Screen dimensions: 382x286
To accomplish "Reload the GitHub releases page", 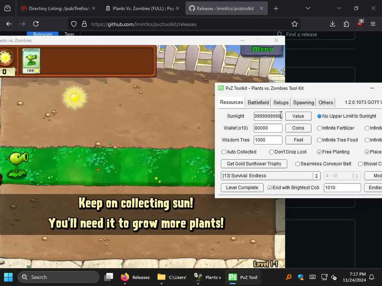I will pos(36,24).
